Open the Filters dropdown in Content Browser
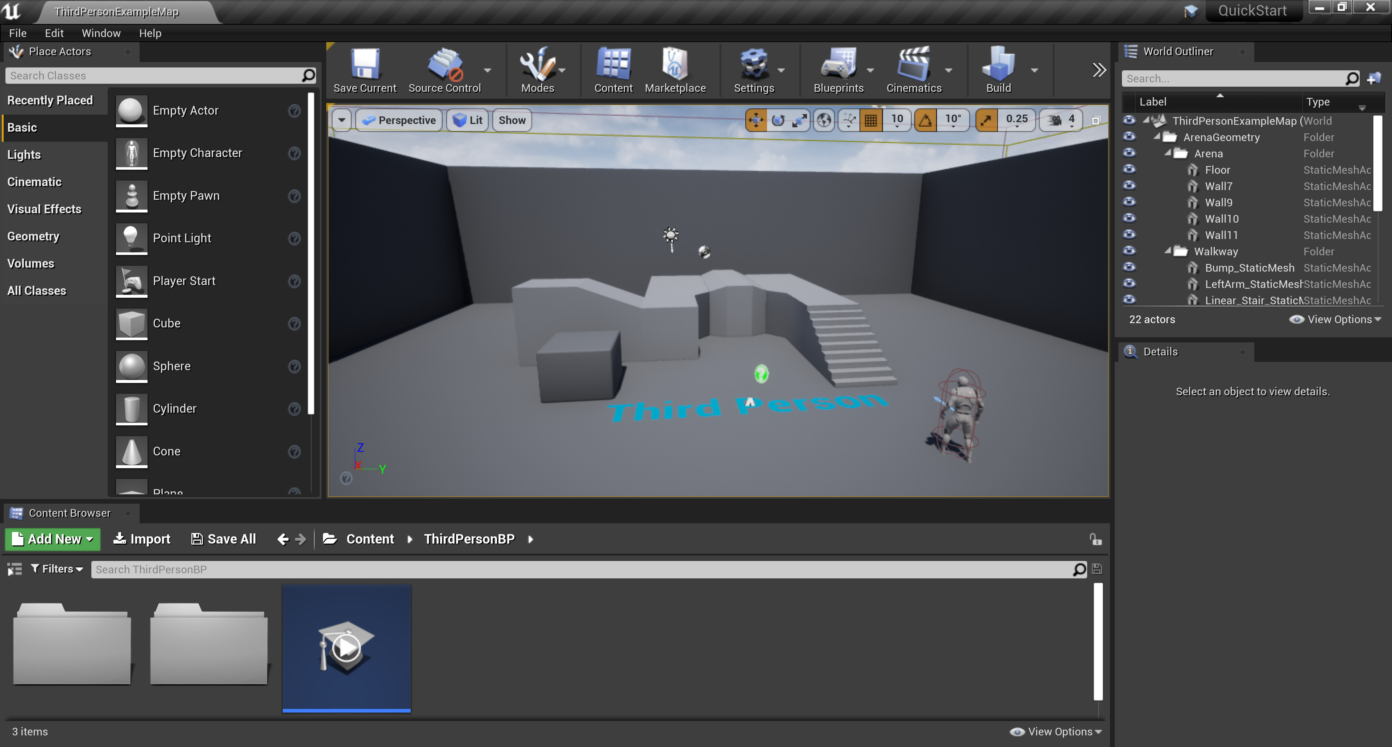The image size is (1392, 747). coord(57,569)
